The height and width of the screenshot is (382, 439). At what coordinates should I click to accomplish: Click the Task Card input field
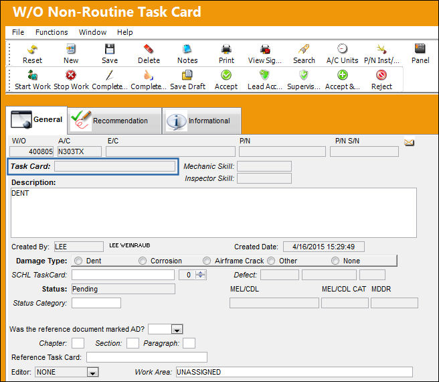[115, 166]
